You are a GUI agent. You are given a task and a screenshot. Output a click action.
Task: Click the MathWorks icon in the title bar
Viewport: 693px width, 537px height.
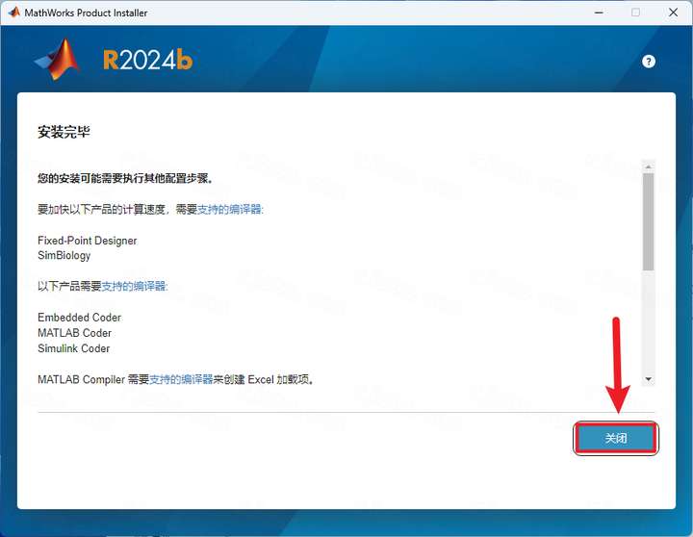14,12
